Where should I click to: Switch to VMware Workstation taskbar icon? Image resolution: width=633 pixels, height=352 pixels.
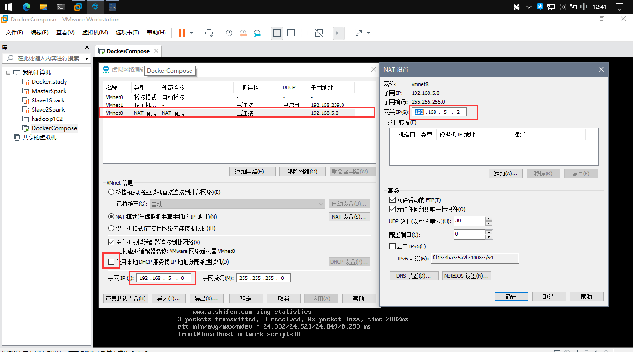click(x=78, y=7)
